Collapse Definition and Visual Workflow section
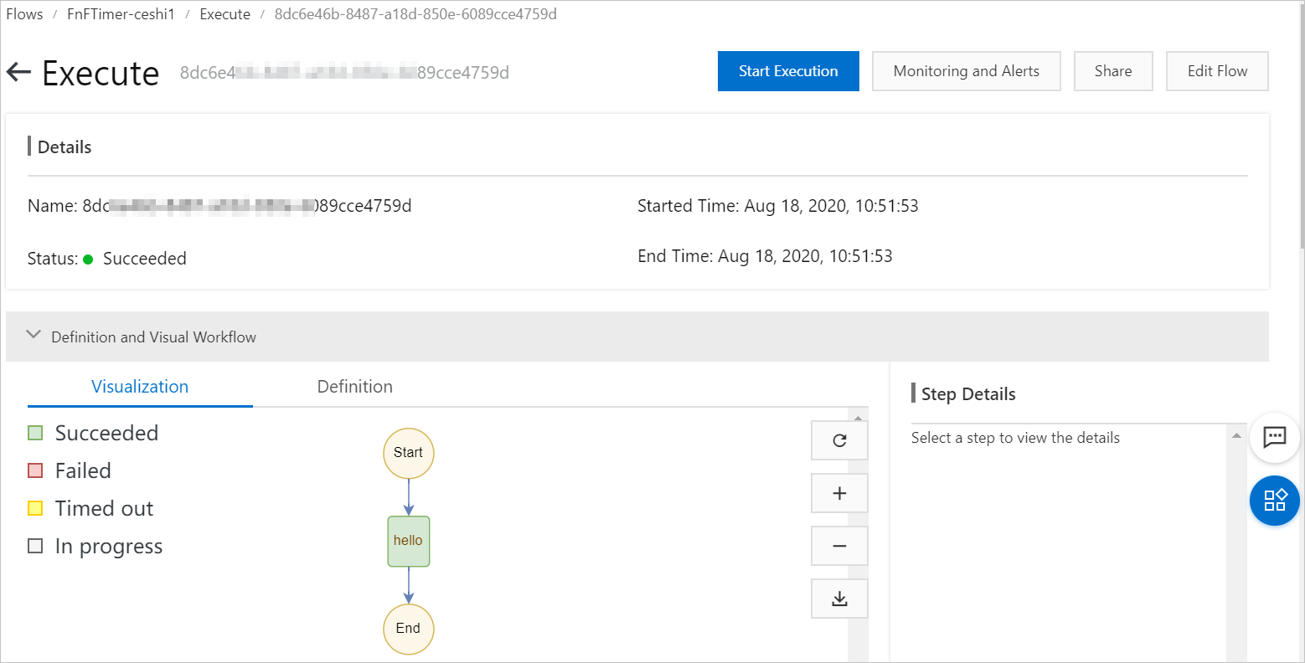 [x=34, y=336]
